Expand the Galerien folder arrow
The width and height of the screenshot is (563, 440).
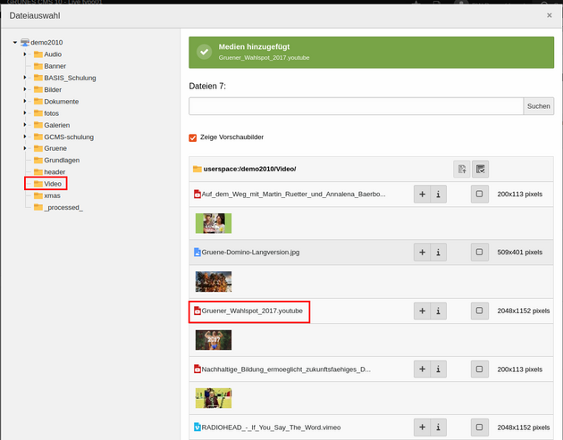coord(25,125)
